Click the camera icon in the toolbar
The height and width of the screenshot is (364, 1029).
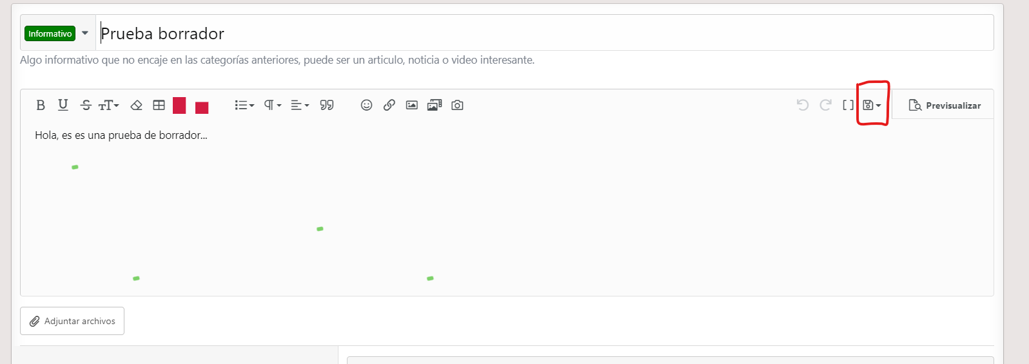click(x=457, y=105)
